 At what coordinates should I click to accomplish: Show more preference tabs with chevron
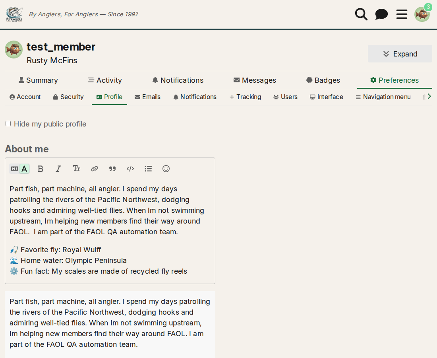click(x=429, y=97)
